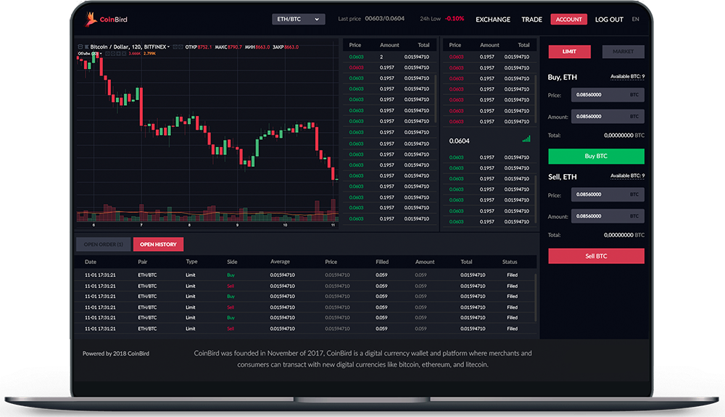This screenshot has height=417, width=725.
Task: Switch to the OPEN HISTORY tab
Action: click(x=158, y=244)
